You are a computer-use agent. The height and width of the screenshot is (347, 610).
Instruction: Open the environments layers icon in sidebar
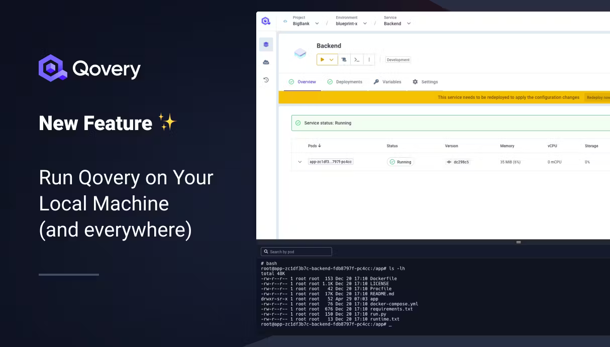(x=266, y=44)
